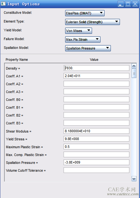
Task: Change the Failure Model selection
Action: [83, 39]
